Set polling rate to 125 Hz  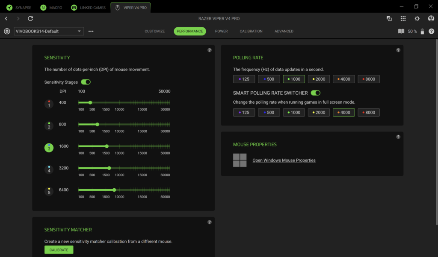click(244, 79)
